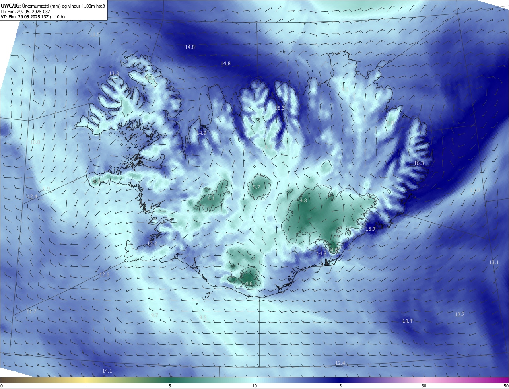Click the color scale label 5
Screen dimensions: 509x389
(170, 386)
